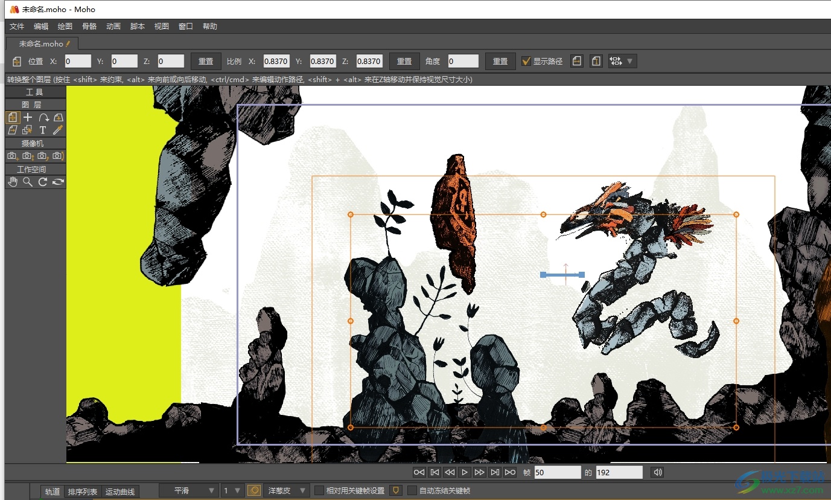Click the flip layer horizontally icon
This screenshot has height=500, width=831.
point(577,61)
